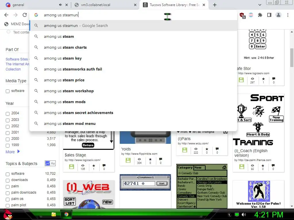The width and height of the screenshot is (294, 220).
Task: Open the (i)_WEB thumbnail
Action: point(89,195)
